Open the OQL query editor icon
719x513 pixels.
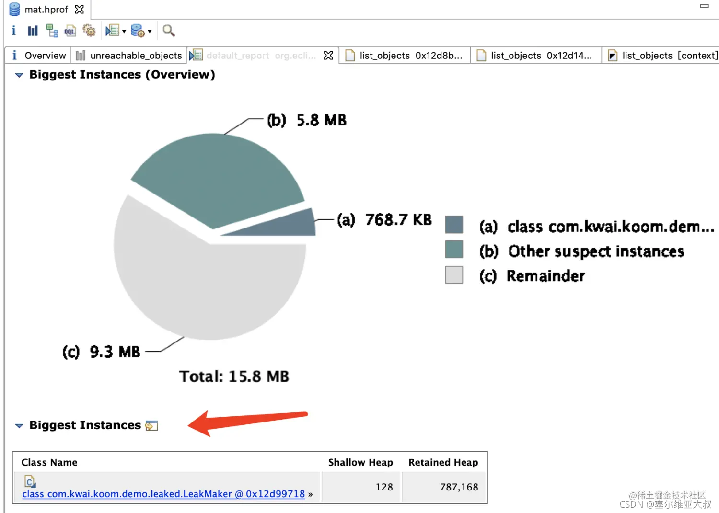click(70, 31)
